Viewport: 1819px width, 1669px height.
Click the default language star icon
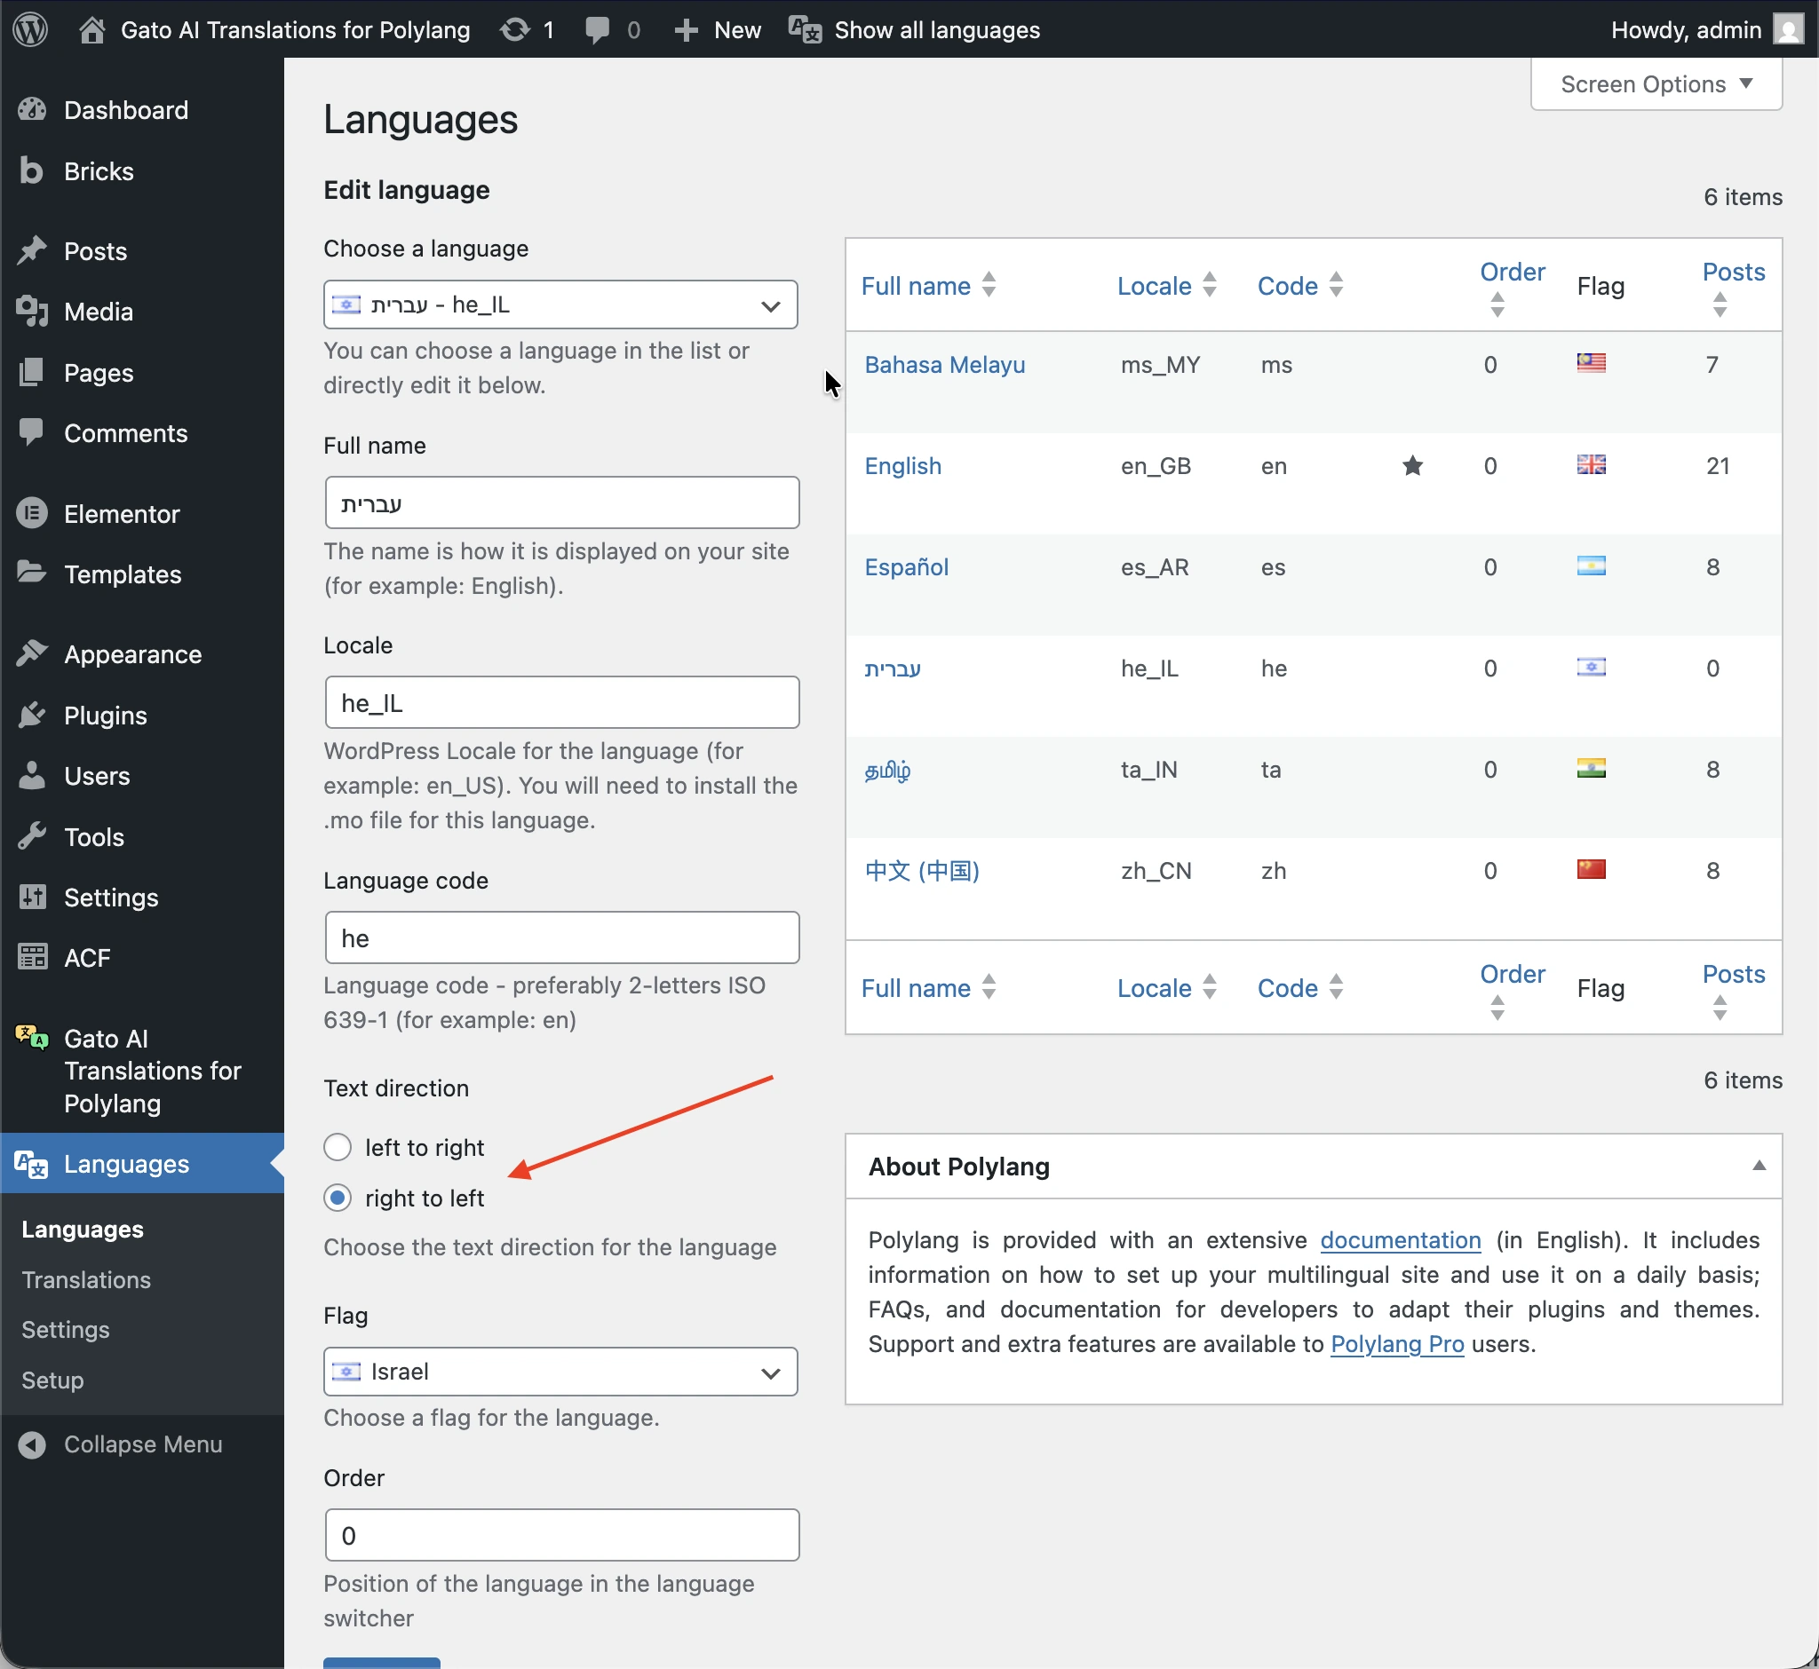pos(1412,466)
